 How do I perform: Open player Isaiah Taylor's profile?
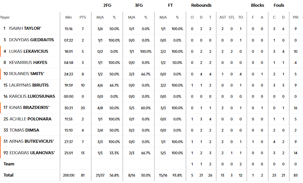[x=25, y=28]
